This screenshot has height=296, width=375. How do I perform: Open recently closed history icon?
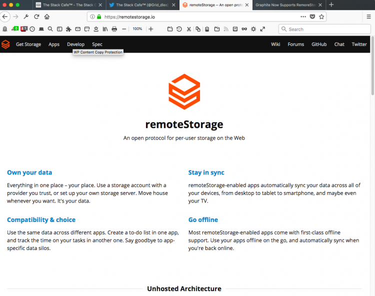click(x=179, y=29)
